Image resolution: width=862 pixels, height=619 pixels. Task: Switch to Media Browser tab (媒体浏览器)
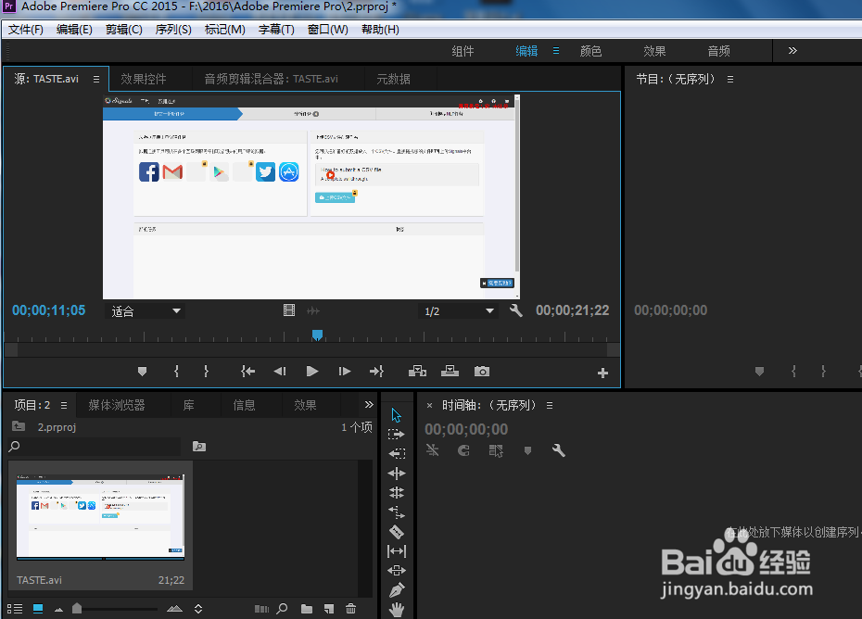tap(117, 405)
